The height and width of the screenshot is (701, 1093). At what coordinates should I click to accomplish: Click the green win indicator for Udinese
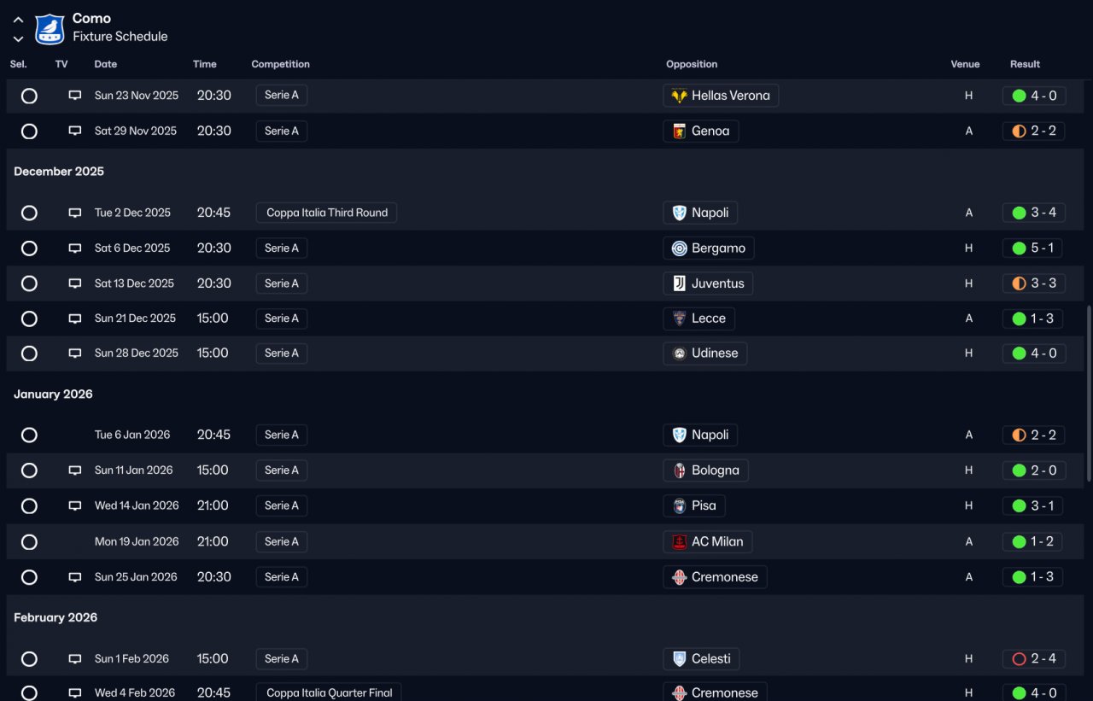pyautogui.click(x=1019, y=353)
